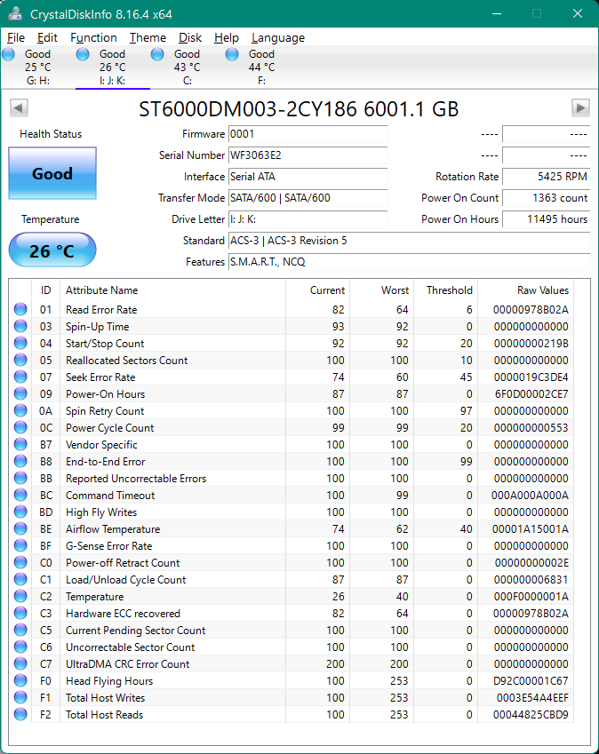Open the Function menu
This screenshot has width=599, height=754.
[x=93, y=37]
